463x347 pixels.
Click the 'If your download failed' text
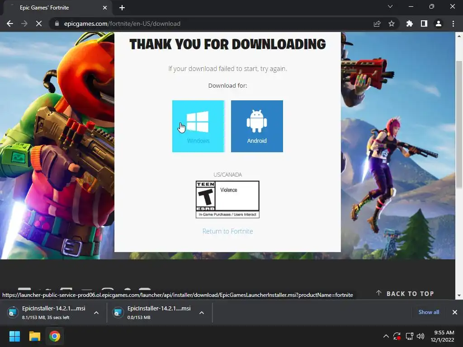click(228, 69)
